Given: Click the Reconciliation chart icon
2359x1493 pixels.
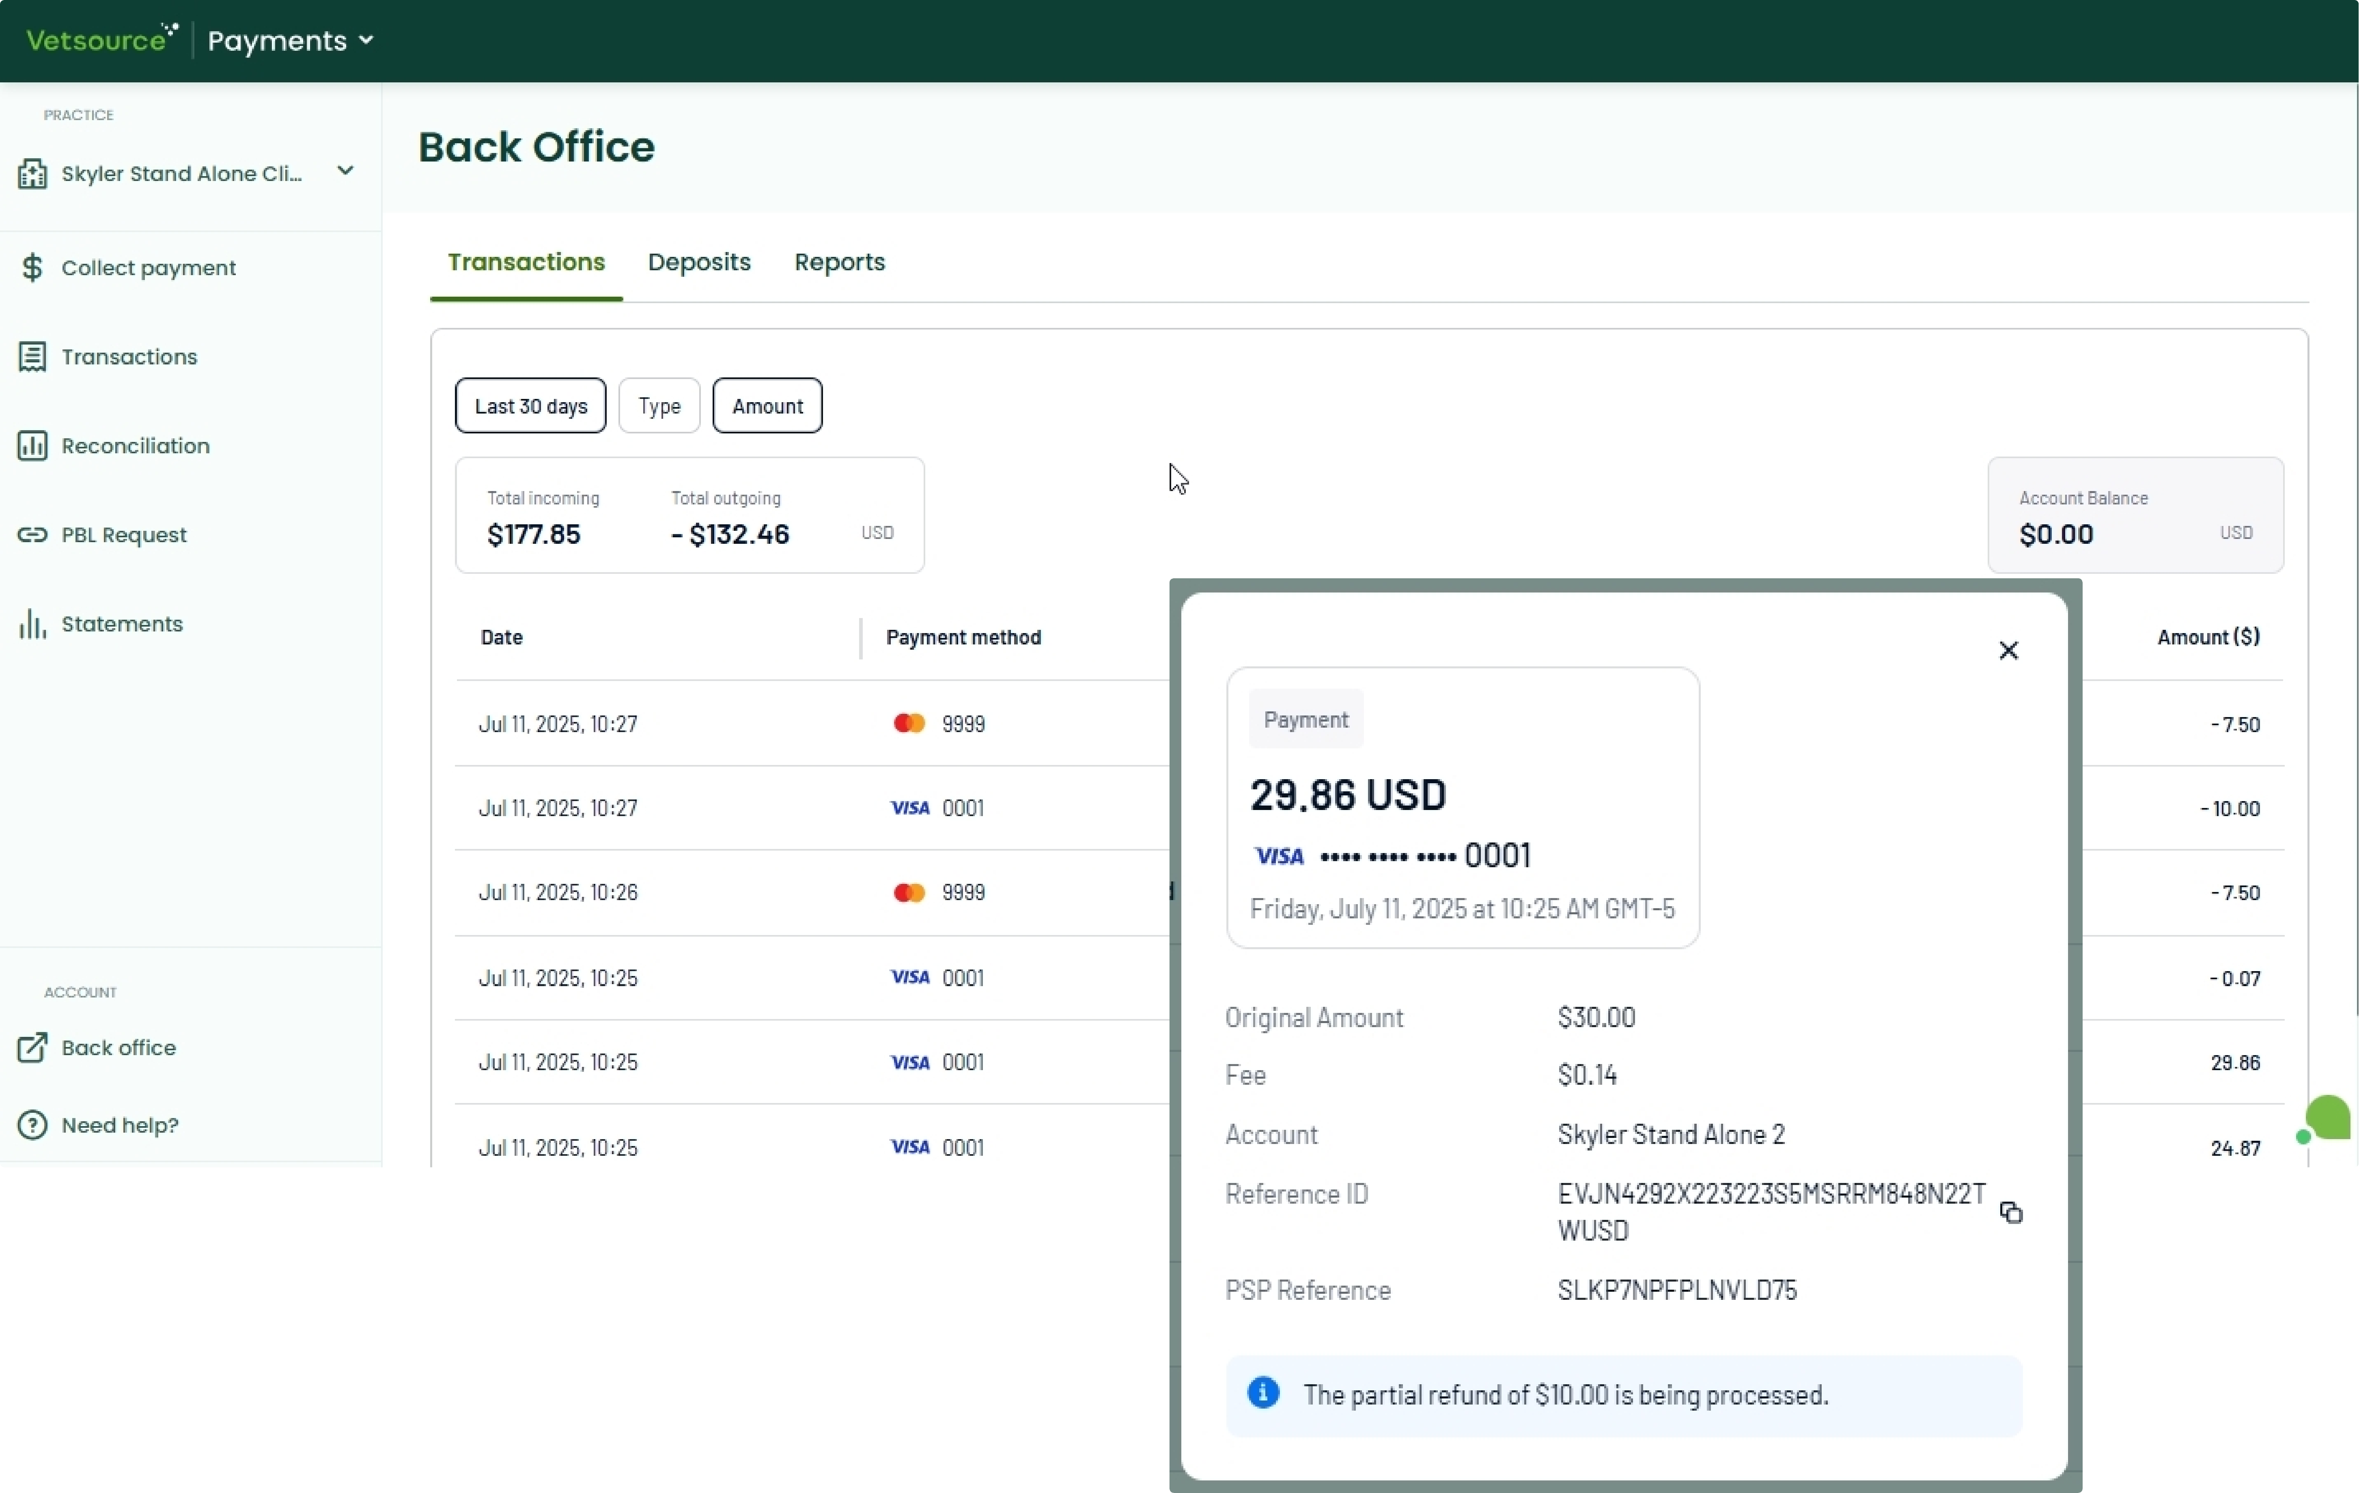Looking at the screenshot, I should 32,446.
